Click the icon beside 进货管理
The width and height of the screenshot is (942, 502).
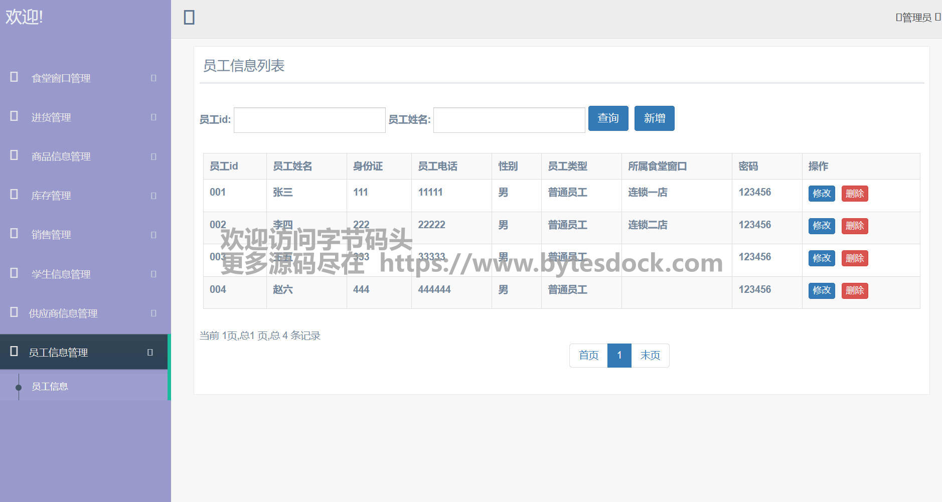(x=14, y=116)
